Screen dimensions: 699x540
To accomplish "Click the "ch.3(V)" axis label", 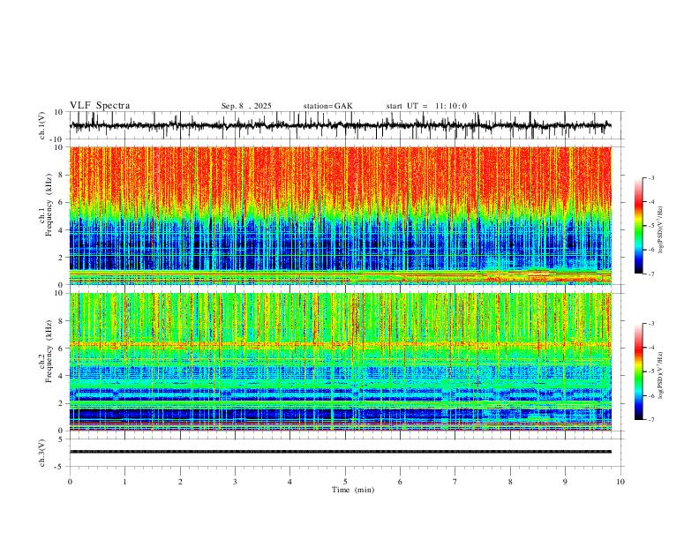I will click(42, 453).
